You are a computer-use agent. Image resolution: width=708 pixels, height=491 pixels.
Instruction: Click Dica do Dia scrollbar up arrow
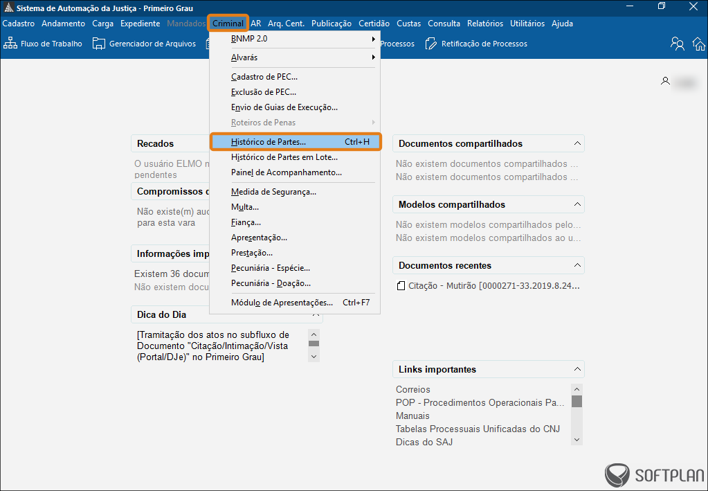314,334
